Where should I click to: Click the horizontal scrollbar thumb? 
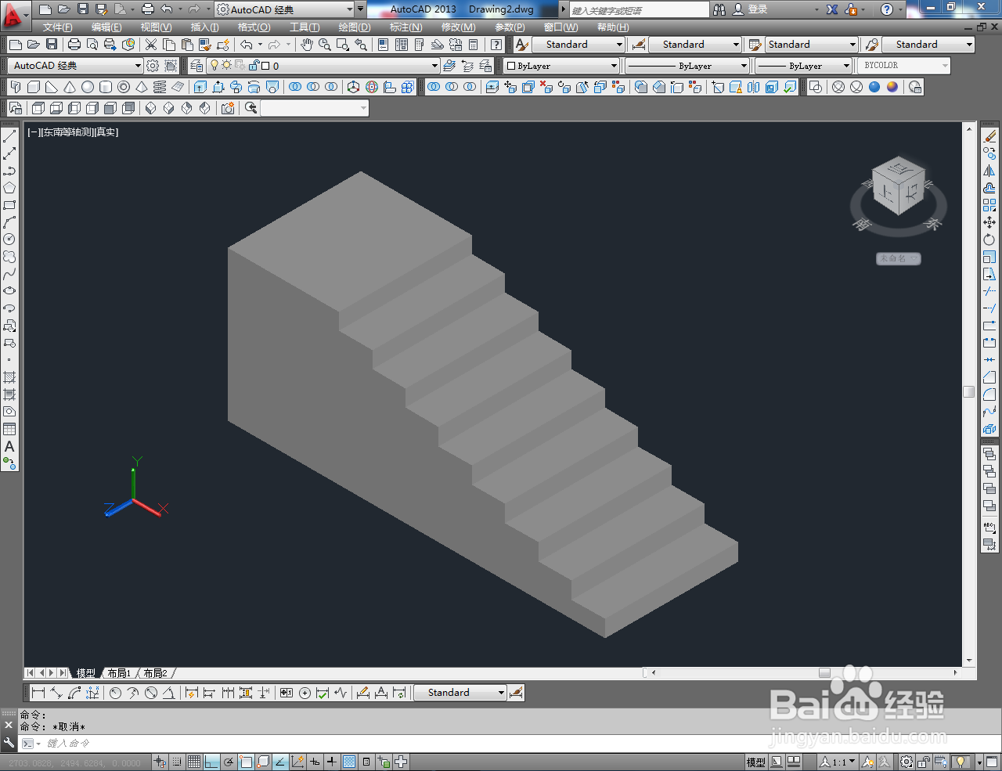824,672
